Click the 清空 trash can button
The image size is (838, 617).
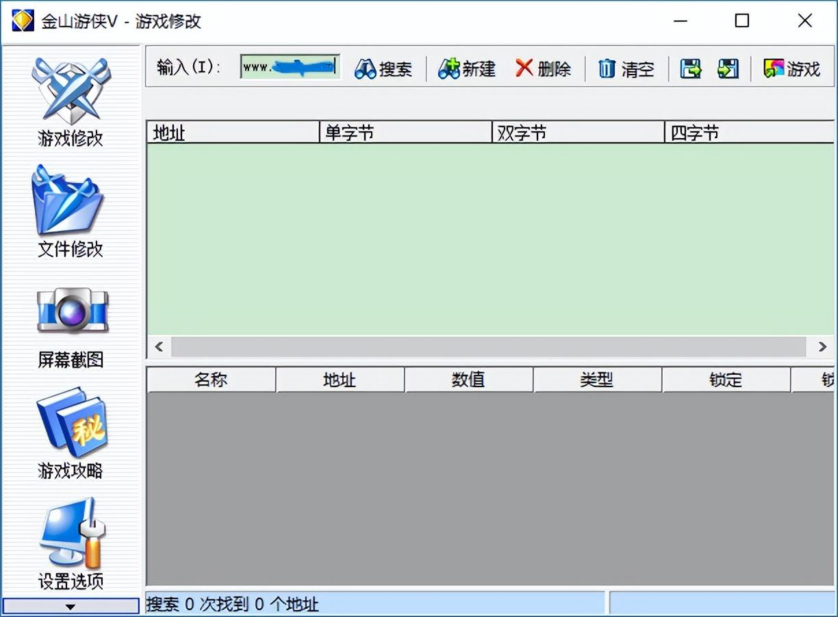[x=626, y=68]
